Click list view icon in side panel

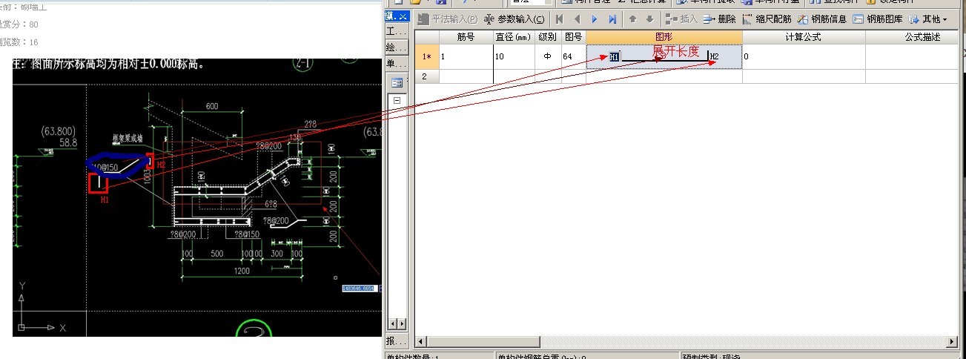(397, 82)
